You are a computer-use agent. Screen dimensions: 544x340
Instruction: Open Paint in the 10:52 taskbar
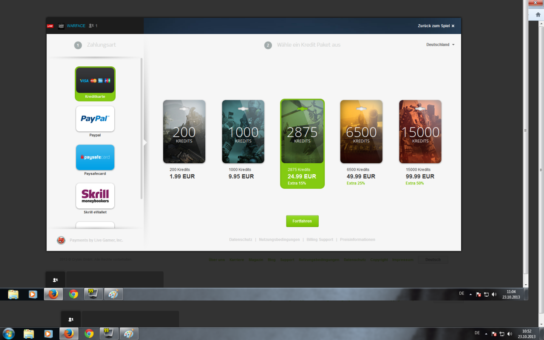[x=129, y=334]
